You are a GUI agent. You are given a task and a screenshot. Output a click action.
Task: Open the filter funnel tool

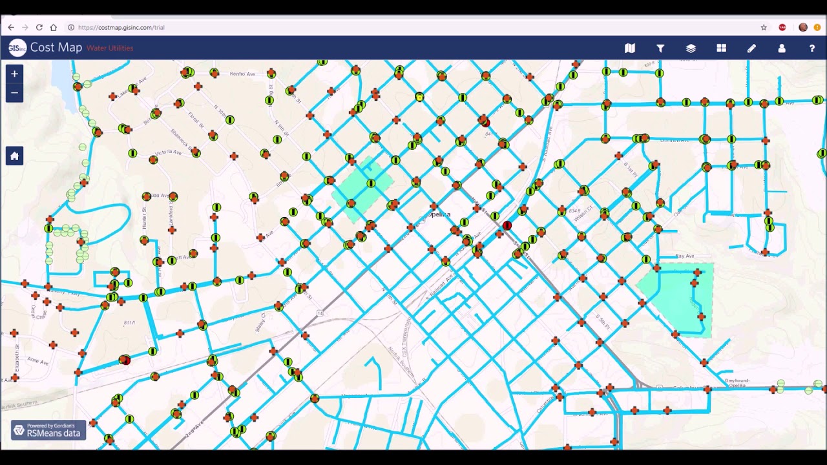660,48
